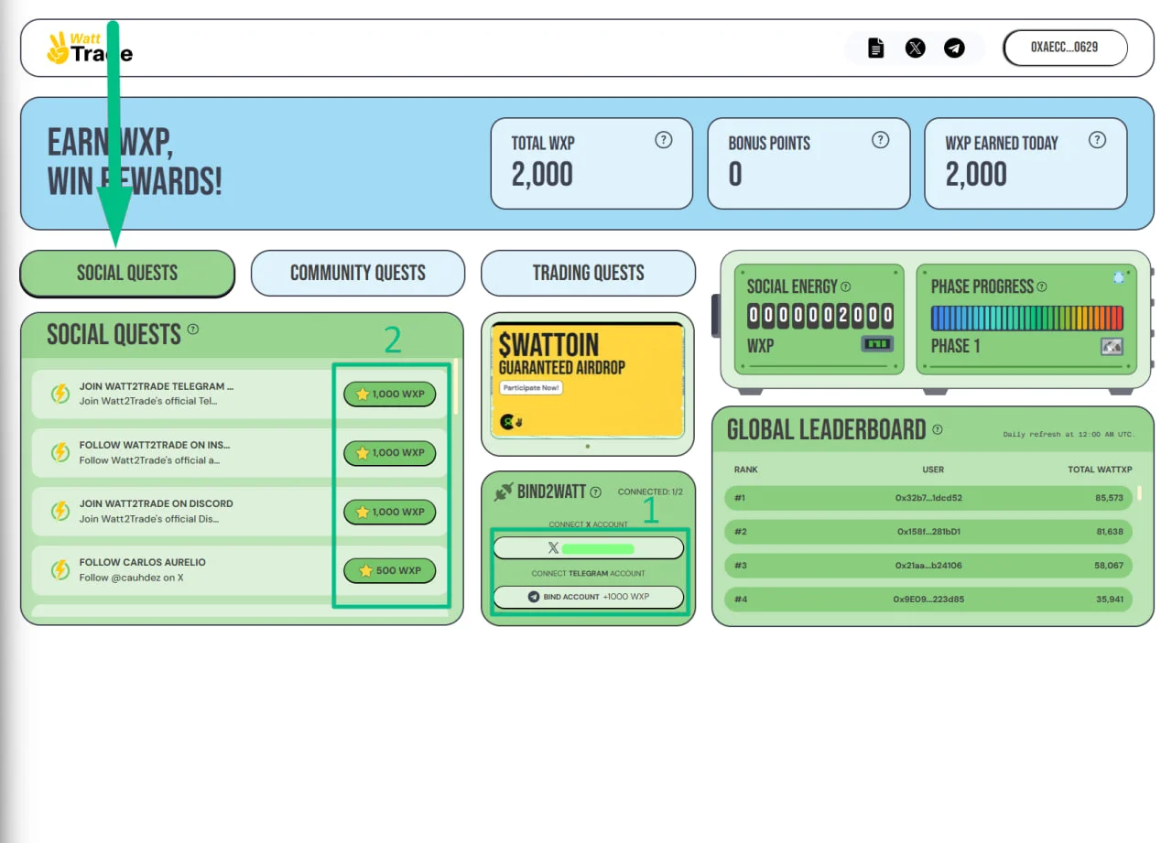The width and height of the screenshot is (1172, 843).
Task: Click help icon beside Global Leaderboard
Action: (938, 429)
